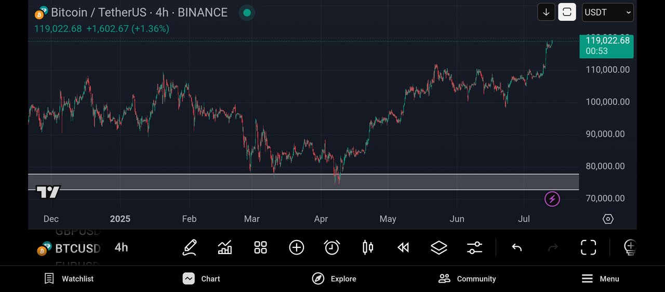Open chart settings sliders icon

pyautogui.click(x=475, y=247)
